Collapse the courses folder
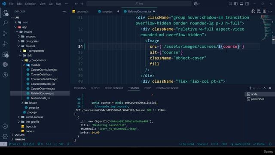 19,46
